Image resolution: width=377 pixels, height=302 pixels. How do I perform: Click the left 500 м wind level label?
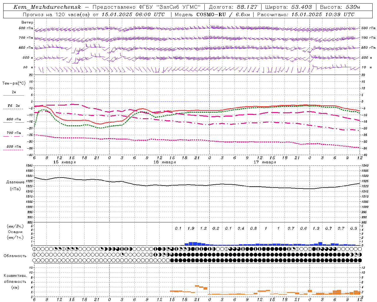[x=28, y=58]
